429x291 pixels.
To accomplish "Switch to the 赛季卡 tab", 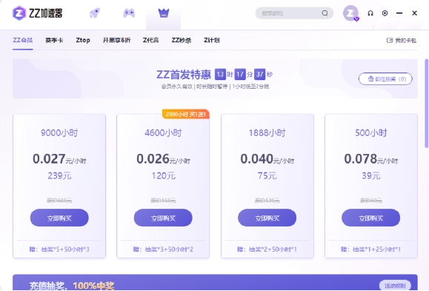I will click(x=54, y=40).
